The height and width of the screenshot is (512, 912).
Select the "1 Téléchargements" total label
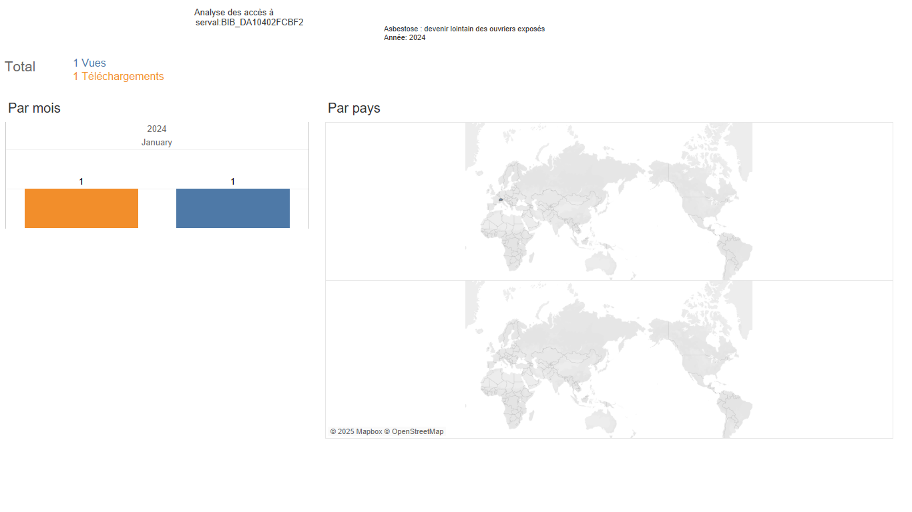click(x=118, y=77)
